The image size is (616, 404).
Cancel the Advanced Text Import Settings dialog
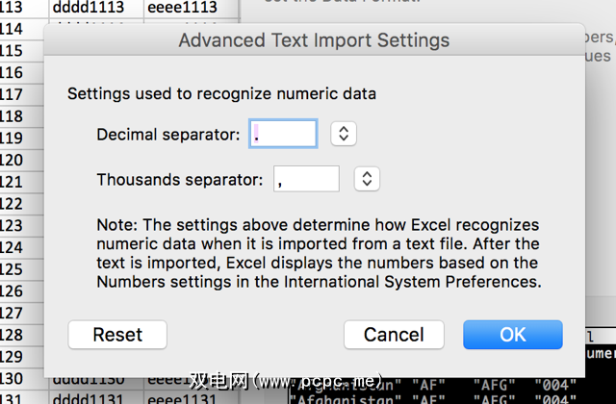tap(394, 335)
